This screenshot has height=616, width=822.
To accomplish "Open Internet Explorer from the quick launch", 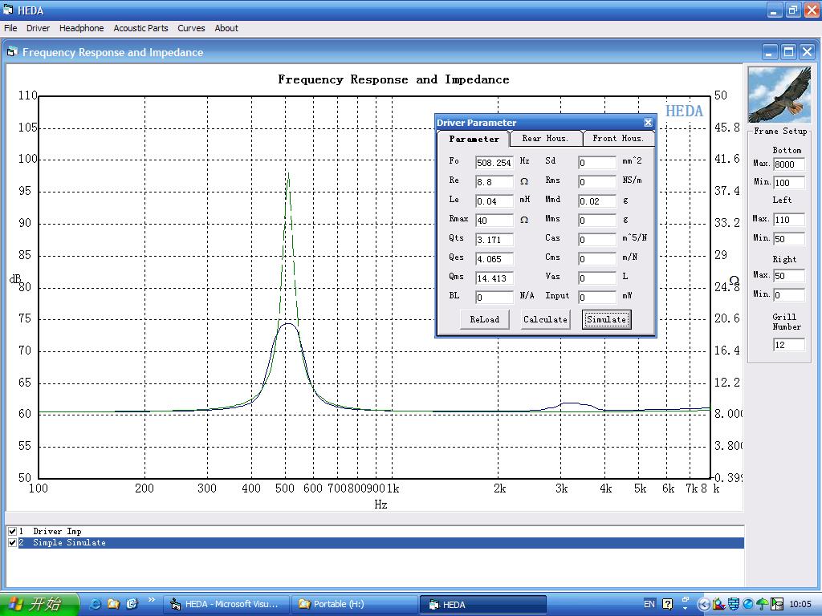I will (x=95, y=604).
